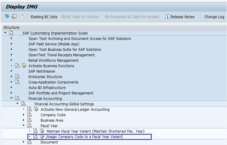Screen dimensions: 227x145
Task: Open Existing BC Sets
Action: click(x=44, y=17)
